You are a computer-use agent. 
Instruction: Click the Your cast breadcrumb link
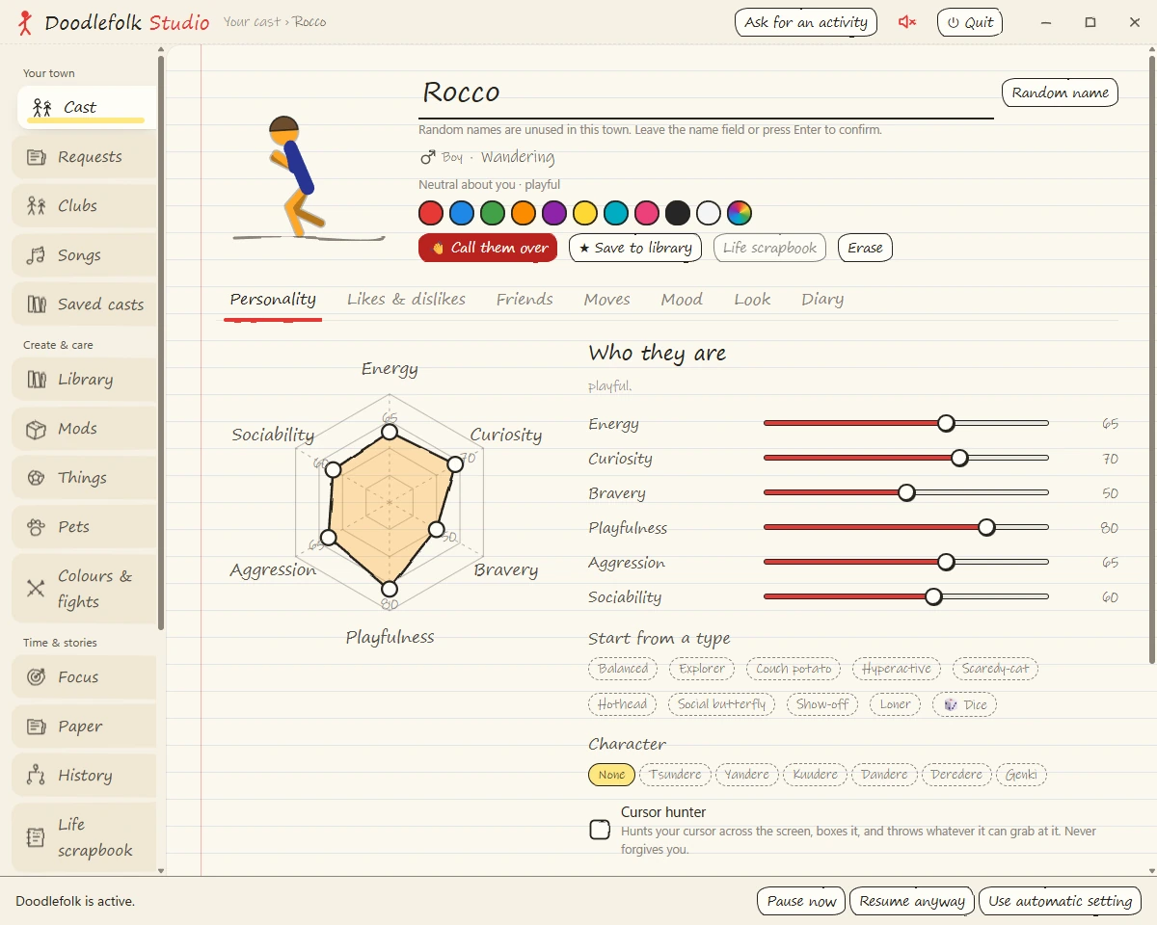tap(252, 22)
